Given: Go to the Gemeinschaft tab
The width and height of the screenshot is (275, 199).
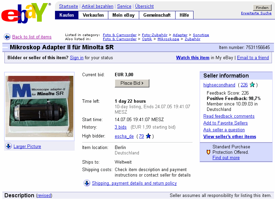Looking at the screenshot, I should pyautogui.click(x=157, y=15).
